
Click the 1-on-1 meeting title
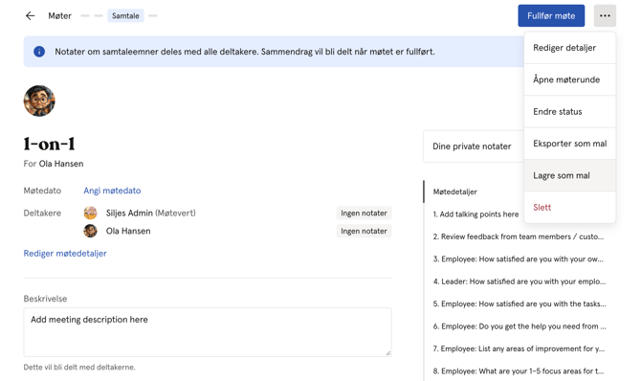(50, 144)
